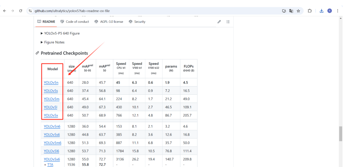Expand the Figure Notes section
Image resolution: width=344 pixels, height=167 pixels.
53,42
